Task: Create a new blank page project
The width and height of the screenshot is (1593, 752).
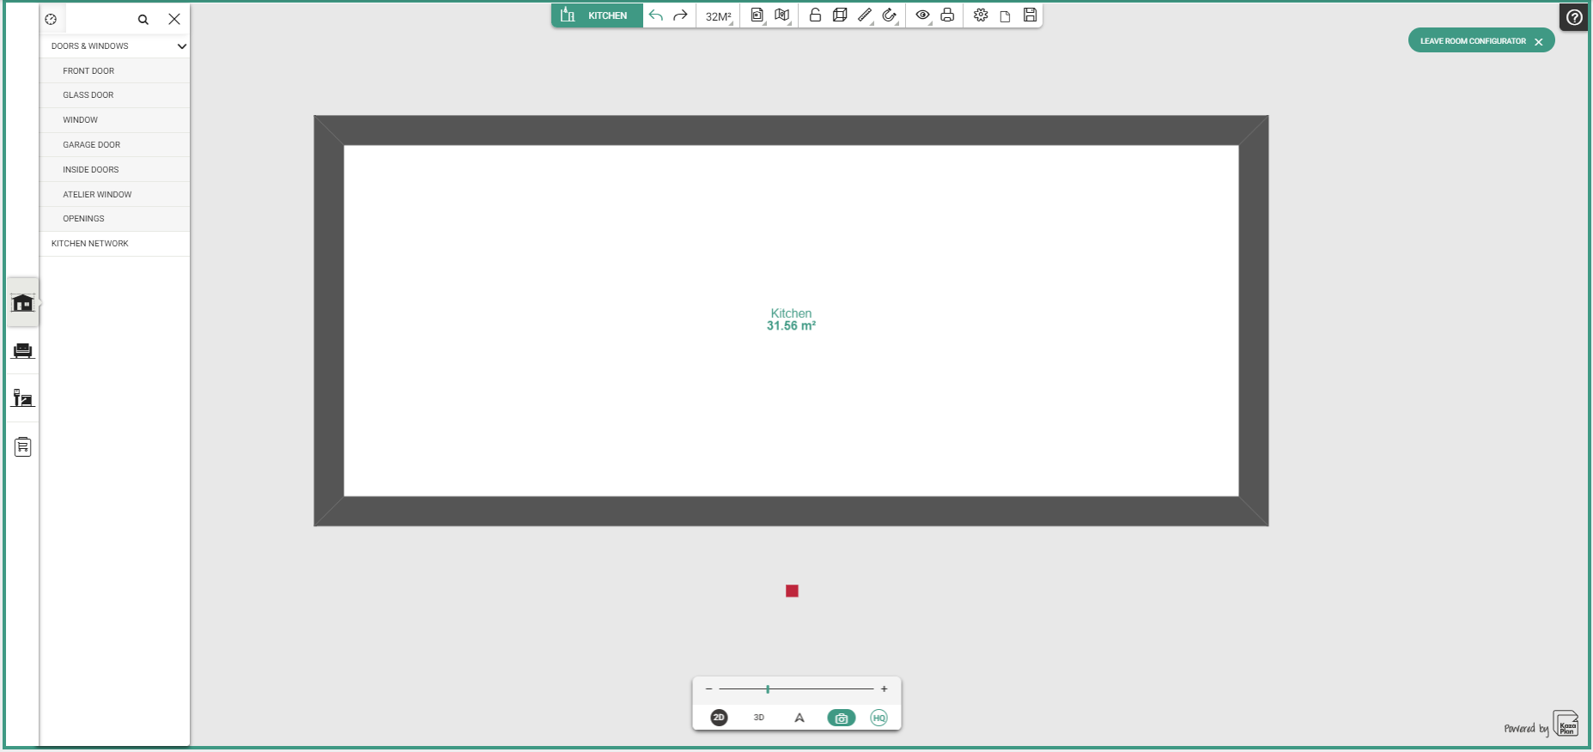Action: [x=1006, y=15]
